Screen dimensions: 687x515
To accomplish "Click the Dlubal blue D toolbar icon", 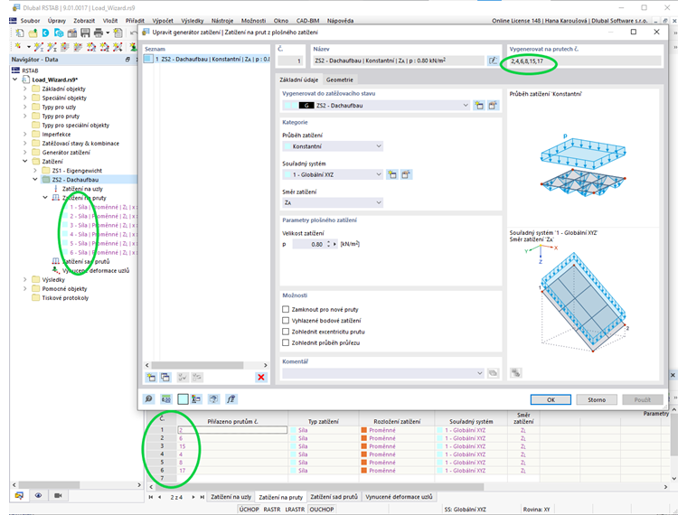I will click(45, 33).
